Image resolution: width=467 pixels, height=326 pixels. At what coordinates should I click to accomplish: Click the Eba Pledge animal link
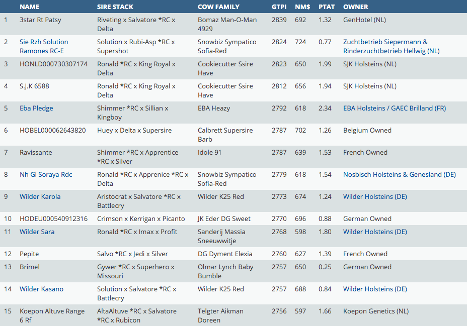(x=36, y=108)
